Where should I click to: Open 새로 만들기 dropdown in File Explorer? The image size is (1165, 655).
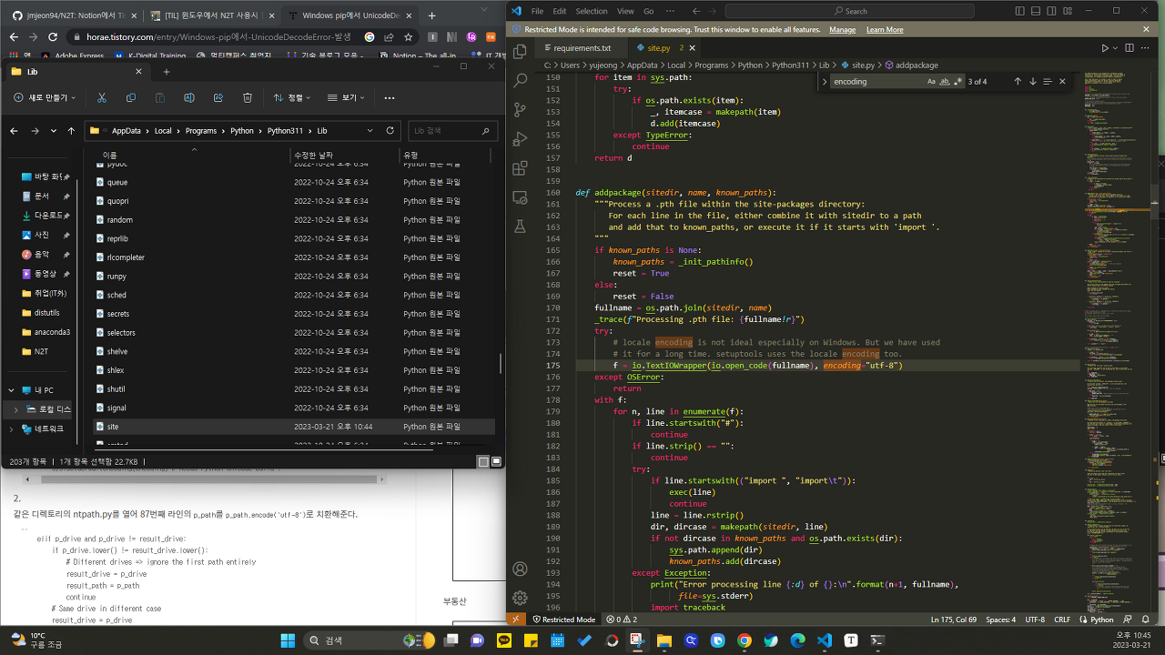click(46, 97)
